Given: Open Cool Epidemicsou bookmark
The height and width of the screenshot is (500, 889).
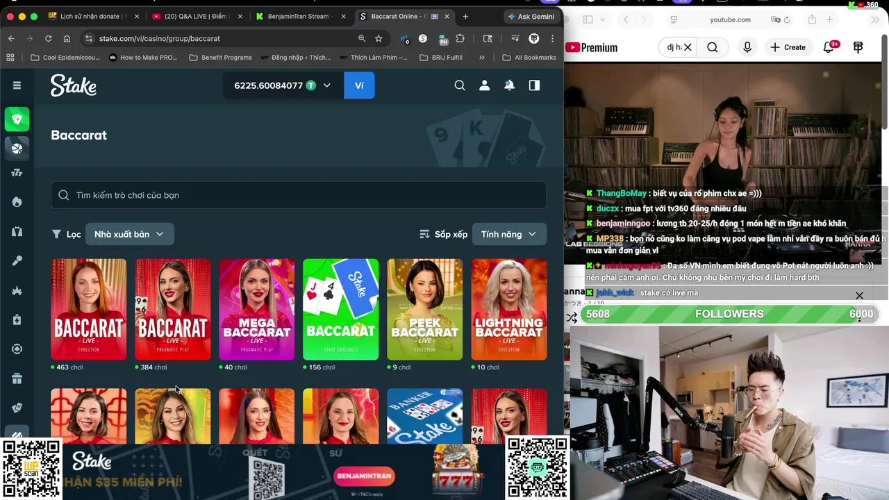Looking at the screenshot, I should [x=66, y=58].
